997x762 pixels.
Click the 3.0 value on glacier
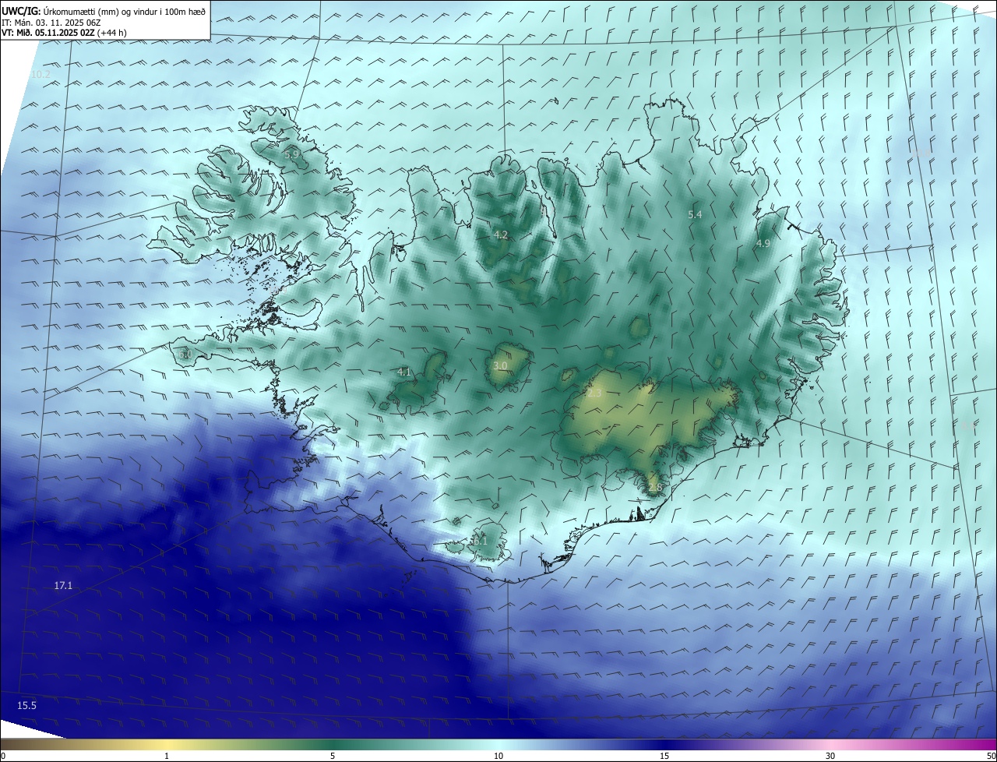coord(501,365)
